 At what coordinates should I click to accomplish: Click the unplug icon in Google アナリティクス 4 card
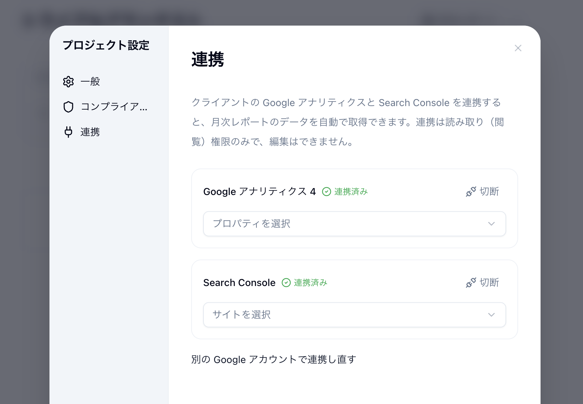tap(471, 191)
